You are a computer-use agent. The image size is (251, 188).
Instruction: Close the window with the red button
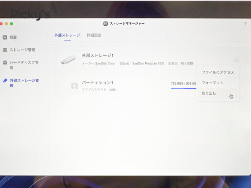(1, 24)
